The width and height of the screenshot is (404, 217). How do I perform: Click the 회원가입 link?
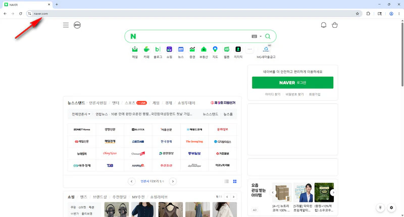click(315, 94)
